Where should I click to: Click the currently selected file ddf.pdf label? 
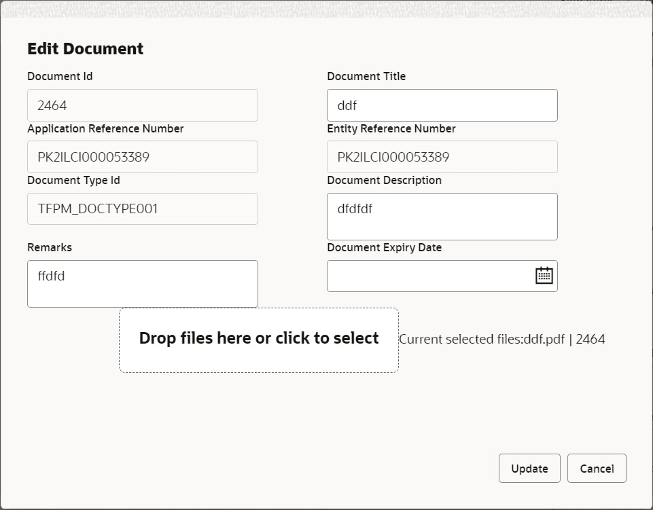503,338
